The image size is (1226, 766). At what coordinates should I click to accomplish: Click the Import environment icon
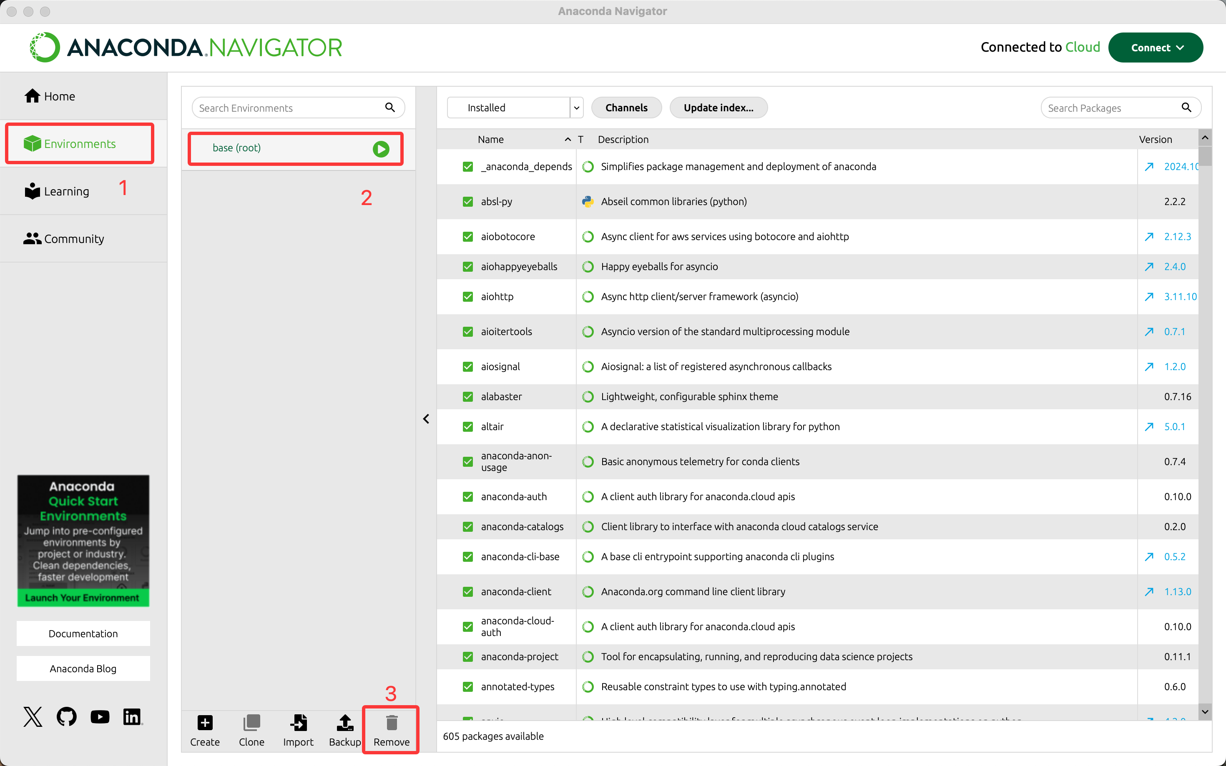298,722
